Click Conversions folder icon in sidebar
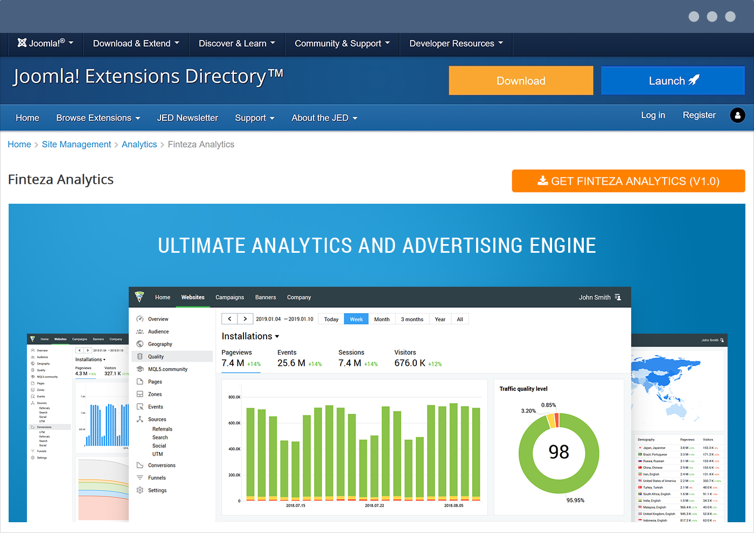Screen dimensions: 754x533 (x=140, y=465)
